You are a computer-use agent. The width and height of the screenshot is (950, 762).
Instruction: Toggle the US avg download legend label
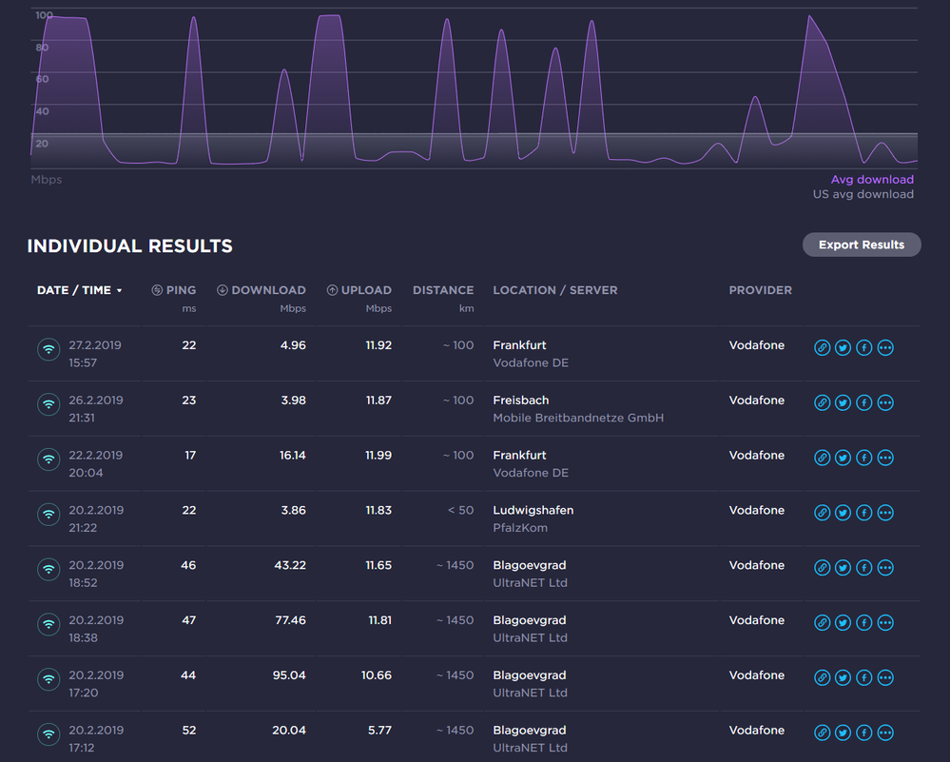(863, 194)
